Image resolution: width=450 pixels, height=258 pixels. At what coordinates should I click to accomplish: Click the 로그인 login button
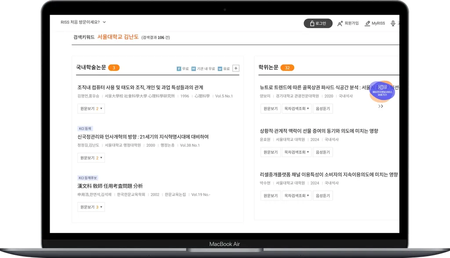pos(318,24)
